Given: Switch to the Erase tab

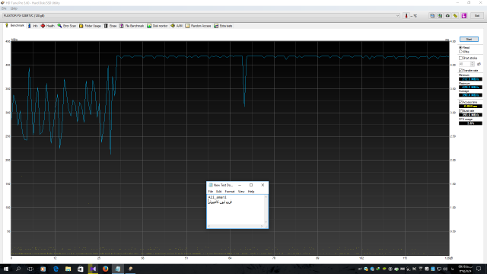Looking at the screenshot, I should point(110,26).
